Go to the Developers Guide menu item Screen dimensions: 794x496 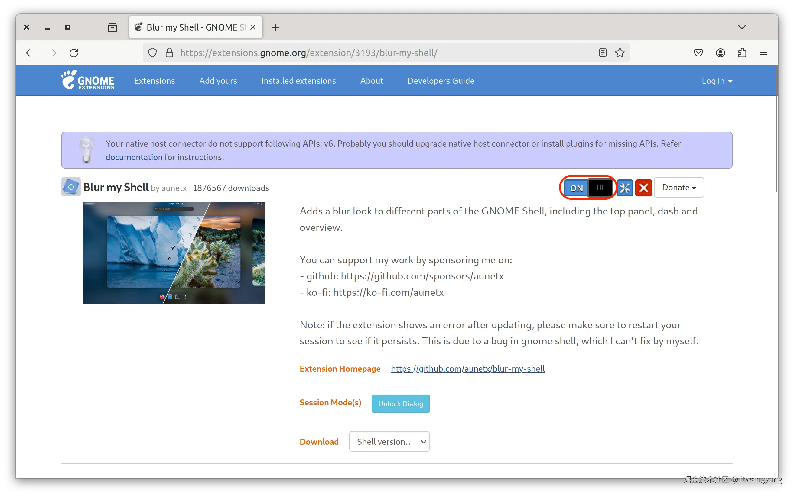(441, 81)
